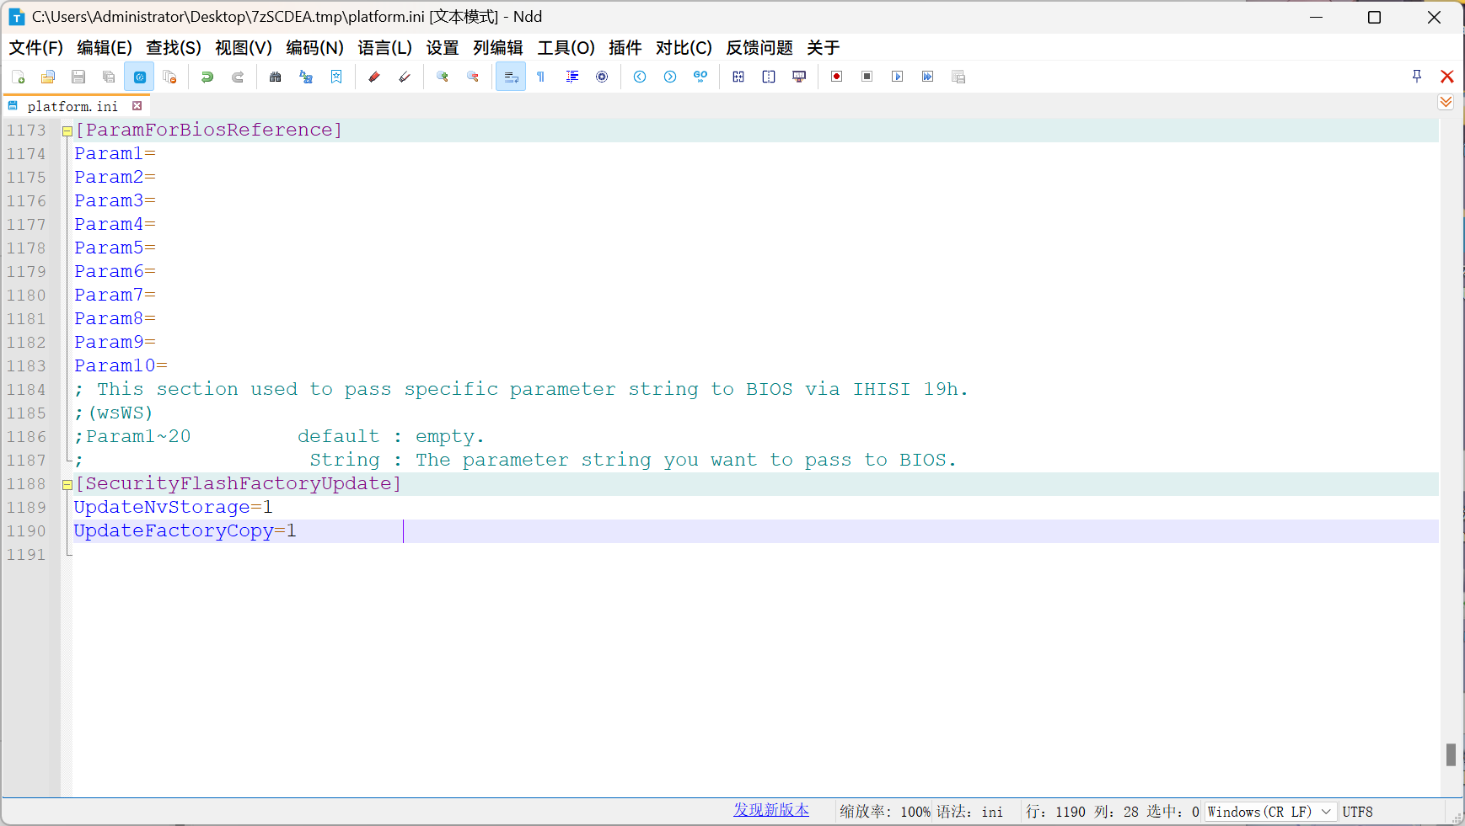
Task: Toggle show all characters pilcrow icon
Action: pos(541,77)
